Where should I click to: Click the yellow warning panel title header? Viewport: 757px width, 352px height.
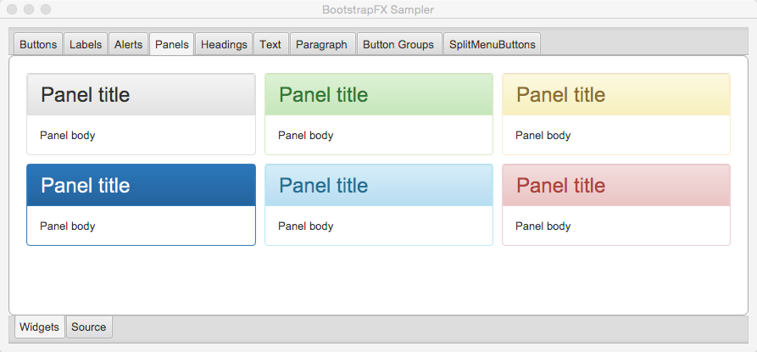coord(616,95)
